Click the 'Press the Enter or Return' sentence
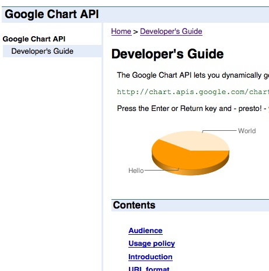269x271 pixels. tap(193, 109)
